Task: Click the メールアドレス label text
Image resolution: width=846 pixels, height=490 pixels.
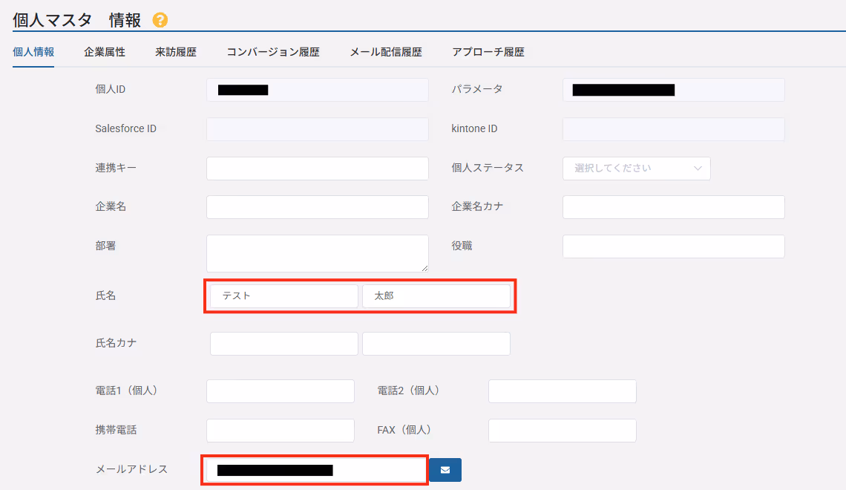Action: 131,469
